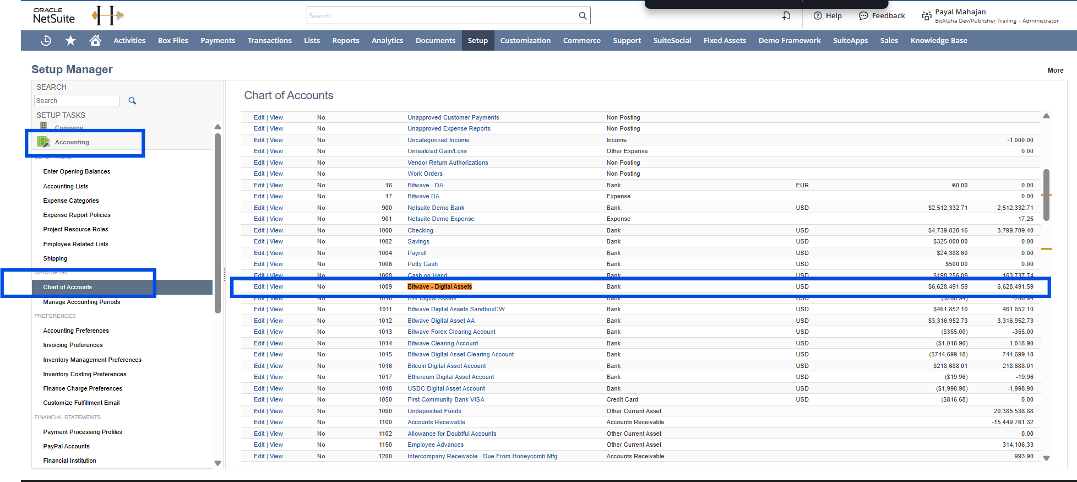Go to the Home icon
Screen dimensions: 1077x482
(95, 40)
